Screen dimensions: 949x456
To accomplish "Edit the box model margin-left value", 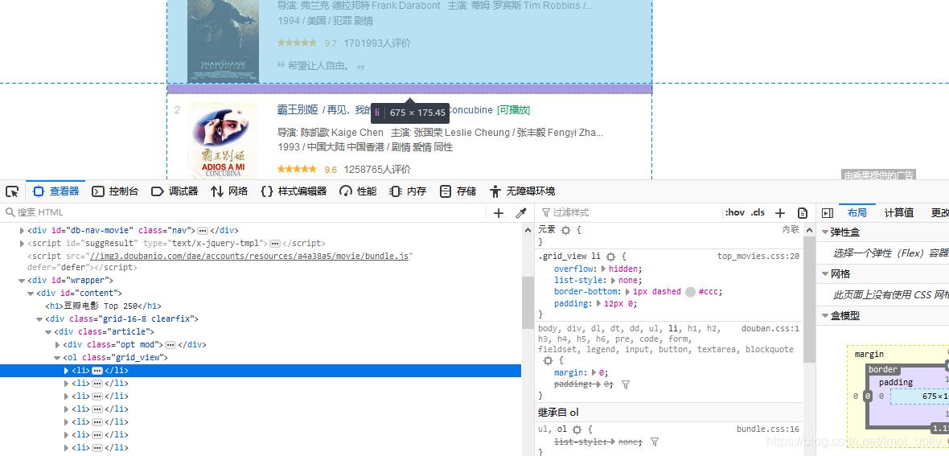I will pos(857,396).
